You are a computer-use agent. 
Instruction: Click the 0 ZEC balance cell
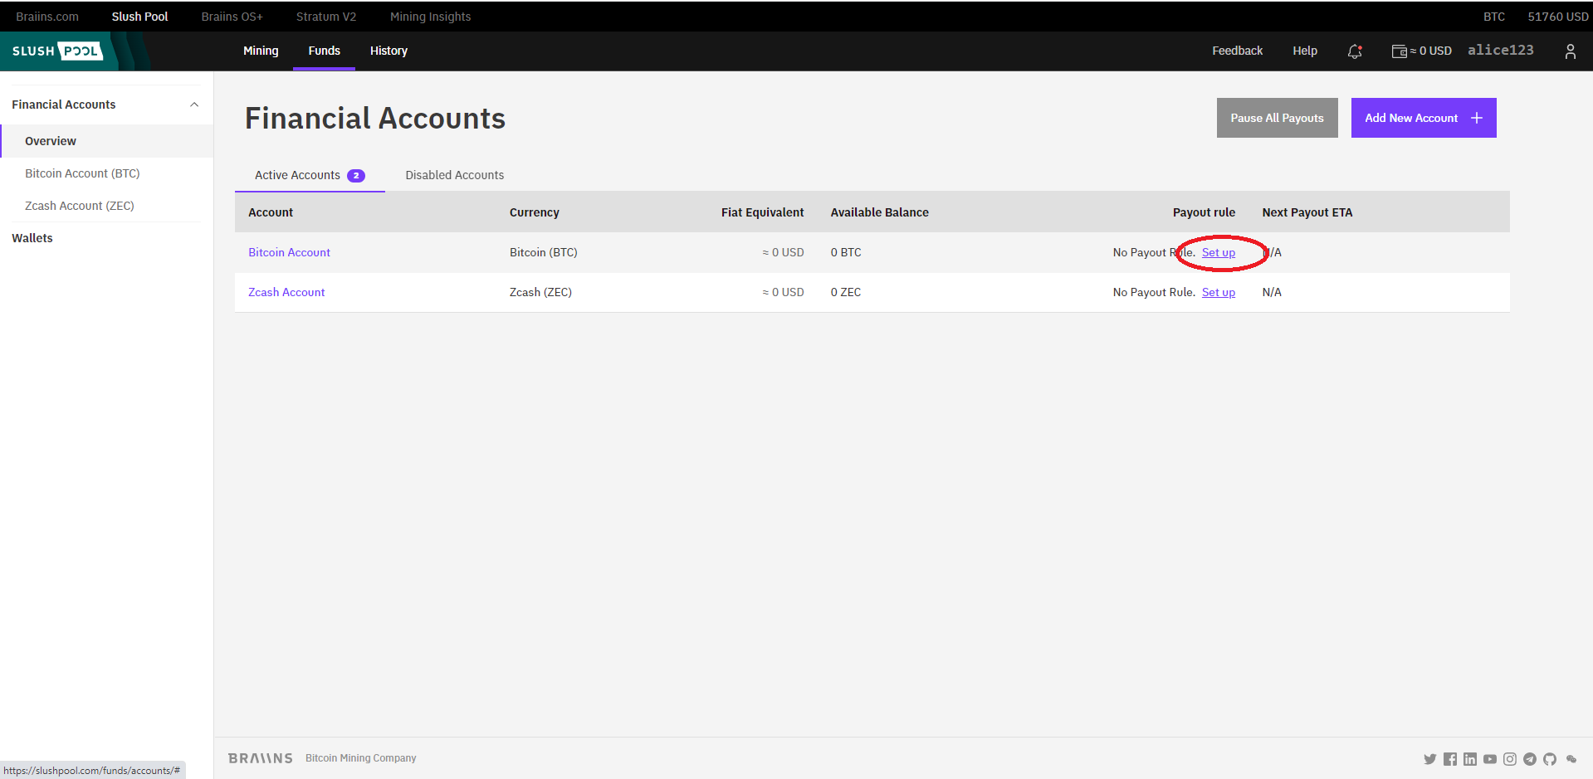[846, 292]
